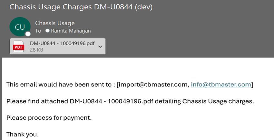274x140 pixels.
Task: Click the "Please find attached" sentence start
Action: (x=37, y=101)
